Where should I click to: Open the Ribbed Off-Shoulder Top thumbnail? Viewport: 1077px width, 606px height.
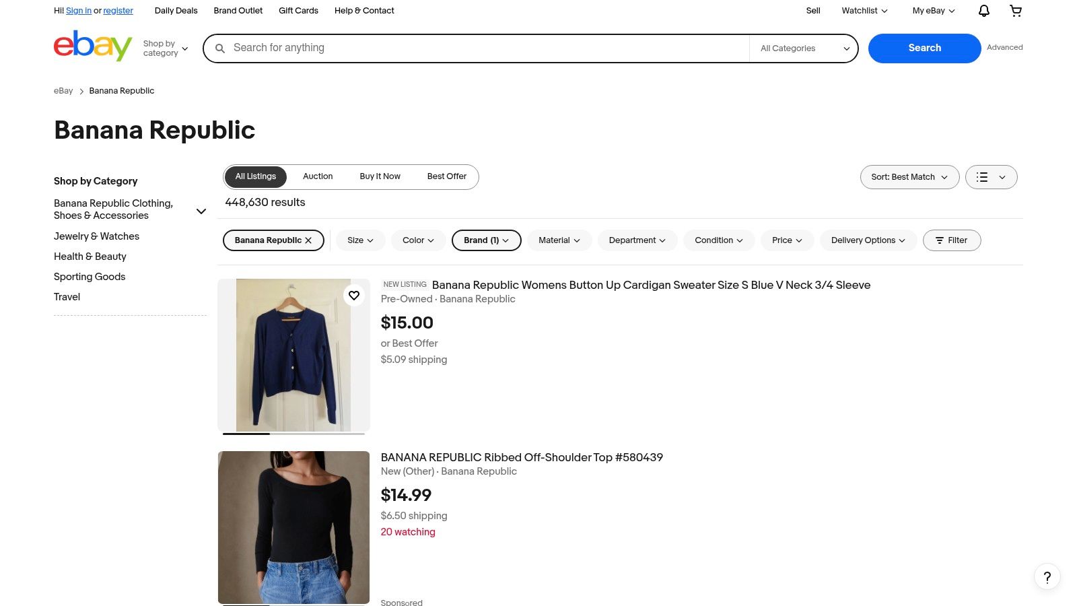tap(293, 527)
